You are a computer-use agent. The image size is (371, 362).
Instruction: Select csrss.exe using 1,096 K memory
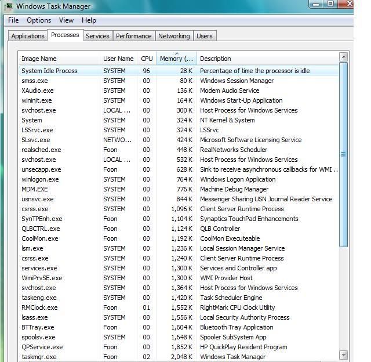(179, 209)
